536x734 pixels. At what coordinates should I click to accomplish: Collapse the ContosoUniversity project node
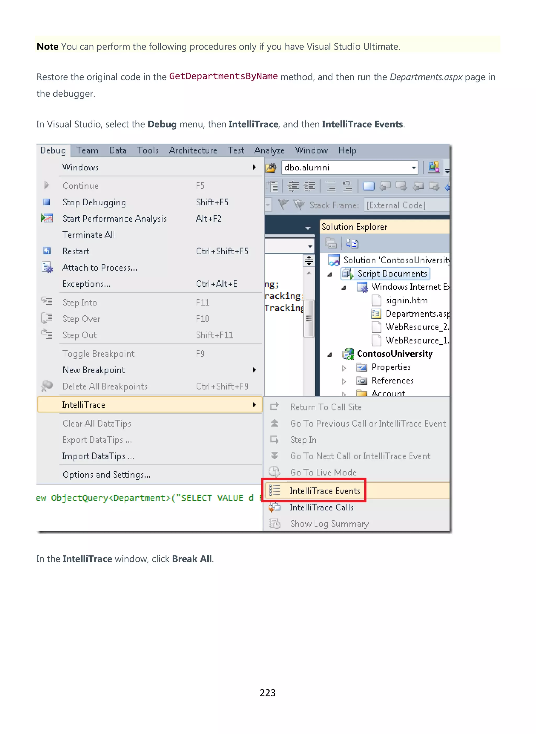point(330,355)
